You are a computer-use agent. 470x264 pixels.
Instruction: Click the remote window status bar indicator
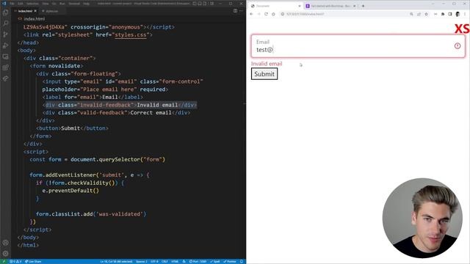(x=4, y=261)
